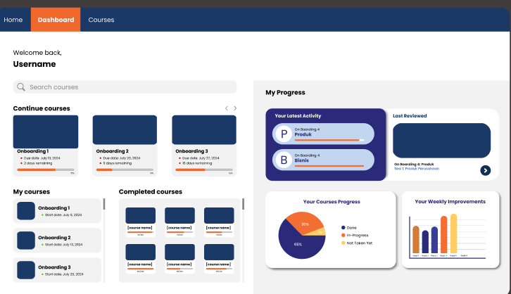Image resolution: width=511 pixels, height=294 pixels.
Task: Click the Onboarding 3 icon in My courses
Action: tap(26, 270)
